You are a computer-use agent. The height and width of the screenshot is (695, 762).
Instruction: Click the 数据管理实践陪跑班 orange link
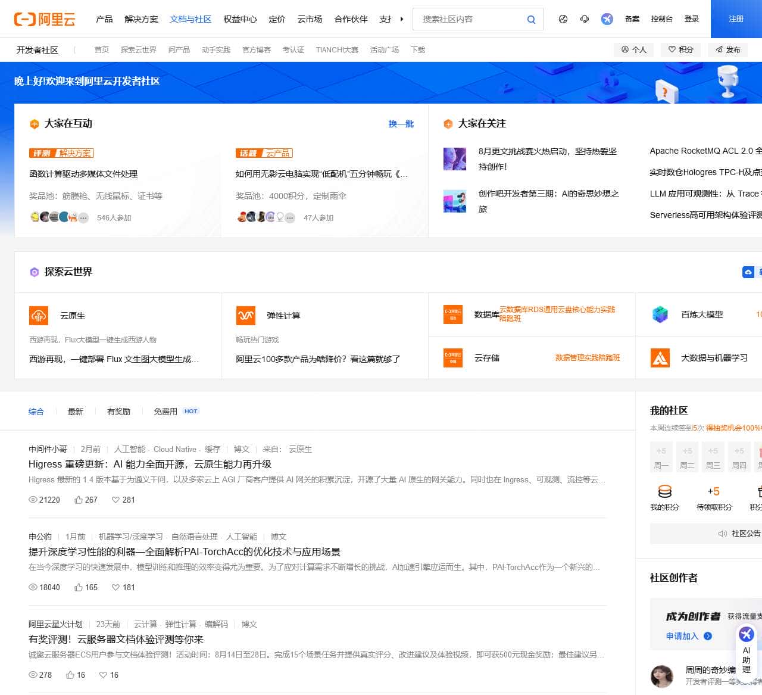click(588, 358)
